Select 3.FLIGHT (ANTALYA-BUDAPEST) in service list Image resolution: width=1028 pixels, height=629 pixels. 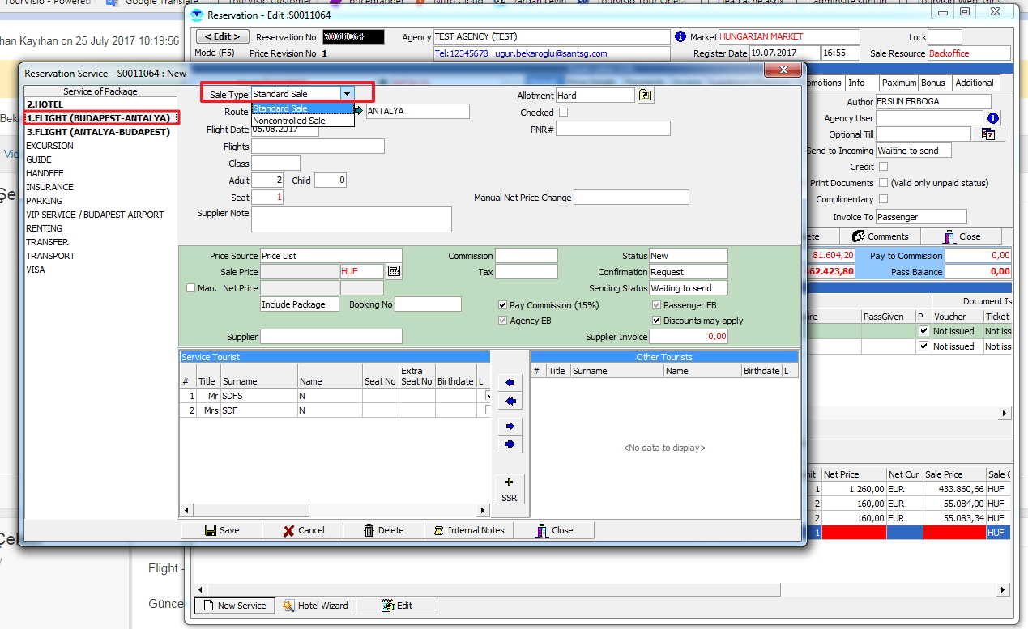(x=97, y=132)
